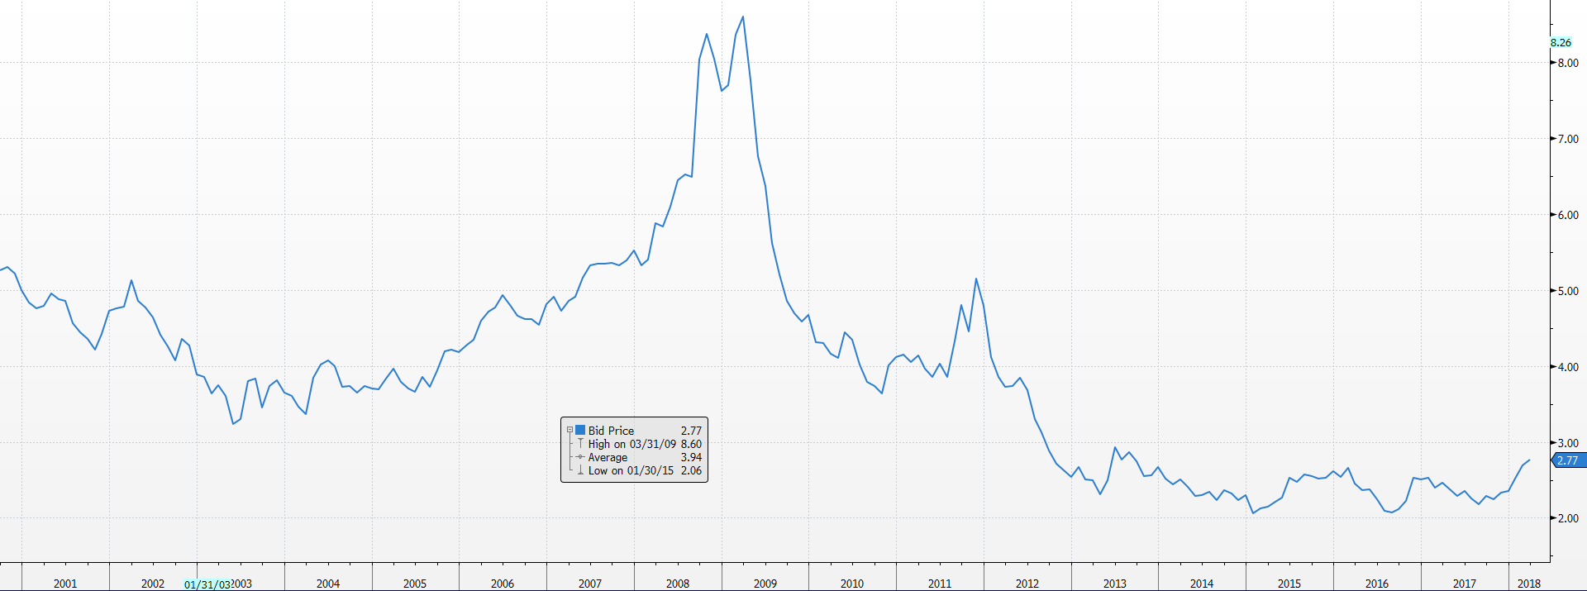The width and height of the screenshot is (1587, 591).
Task: Collapse the Bid Price legend tree
Action: pos(570,431)
